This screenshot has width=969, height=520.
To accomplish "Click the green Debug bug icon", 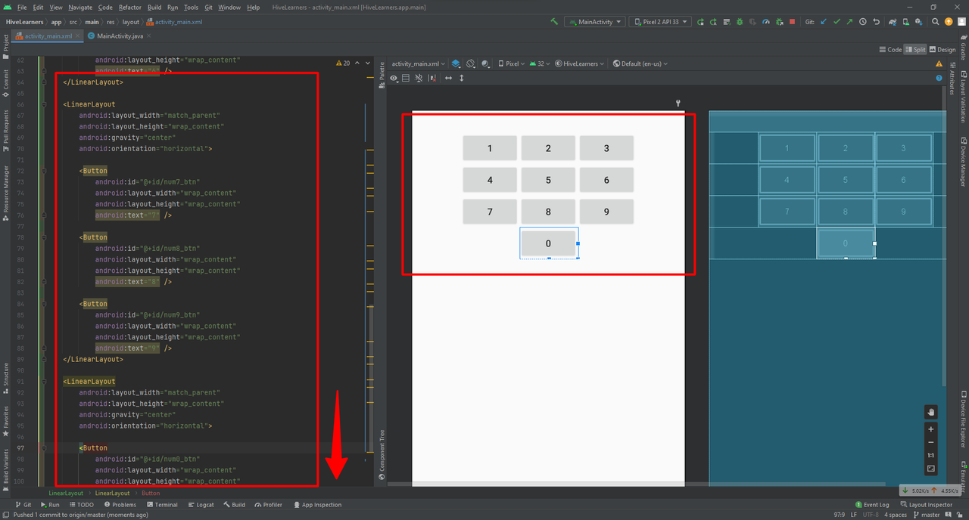I will [740, 22].
